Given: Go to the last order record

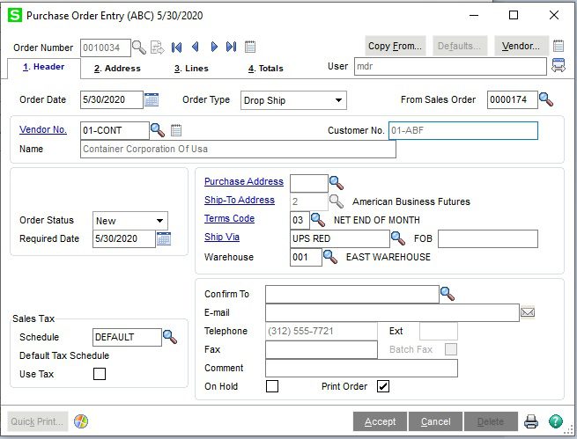Looking at the screenshot, I should tap(232, 47).
